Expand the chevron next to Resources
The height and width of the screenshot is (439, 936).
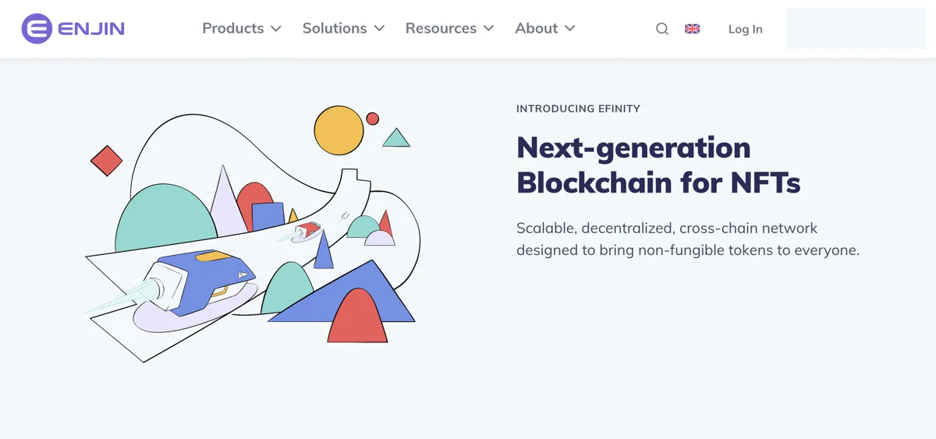click(x=489, y=29)
